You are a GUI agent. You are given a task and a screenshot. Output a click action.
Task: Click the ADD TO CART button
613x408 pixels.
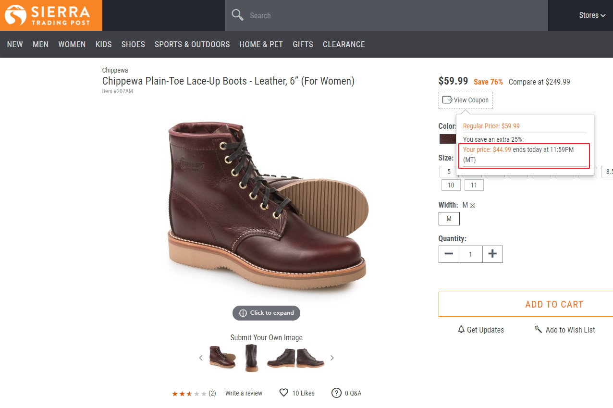(x=554, y=304)
